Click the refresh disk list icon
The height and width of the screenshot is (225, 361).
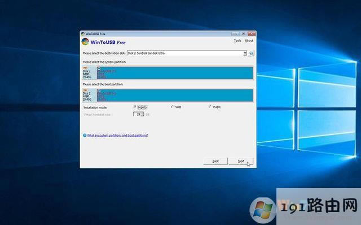click(251, 53)
